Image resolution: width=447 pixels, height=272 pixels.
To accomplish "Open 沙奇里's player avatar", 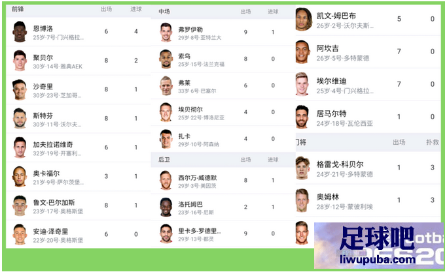I will tap(20, 89).
